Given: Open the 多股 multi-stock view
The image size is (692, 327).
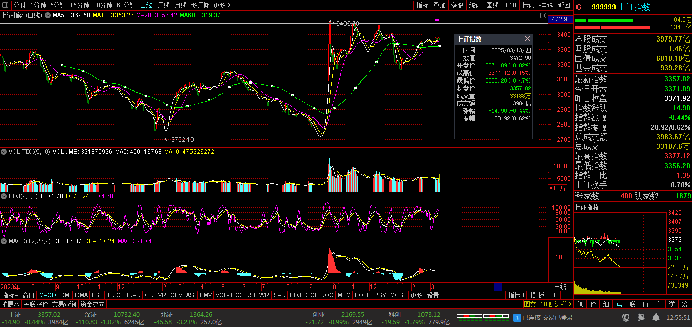Looking at the screenshot, I should 457,5.
